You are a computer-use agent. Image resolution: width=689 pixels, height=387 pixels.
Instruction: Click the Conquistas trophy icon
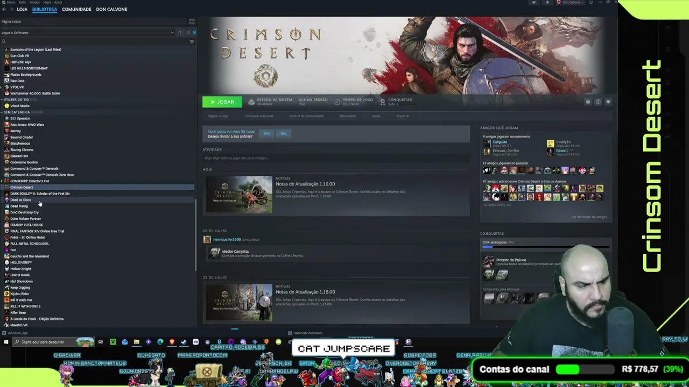[383, 102]
